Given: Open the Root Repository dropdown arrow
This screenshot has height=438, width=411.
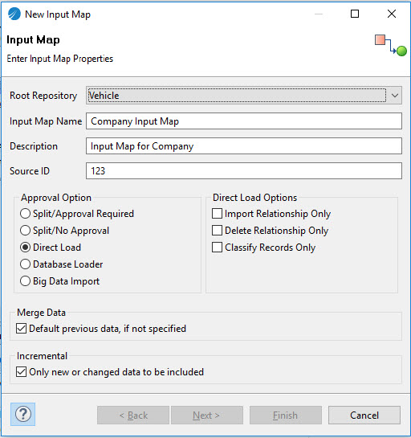Looking at the screenshot, I should coord(394,96).
